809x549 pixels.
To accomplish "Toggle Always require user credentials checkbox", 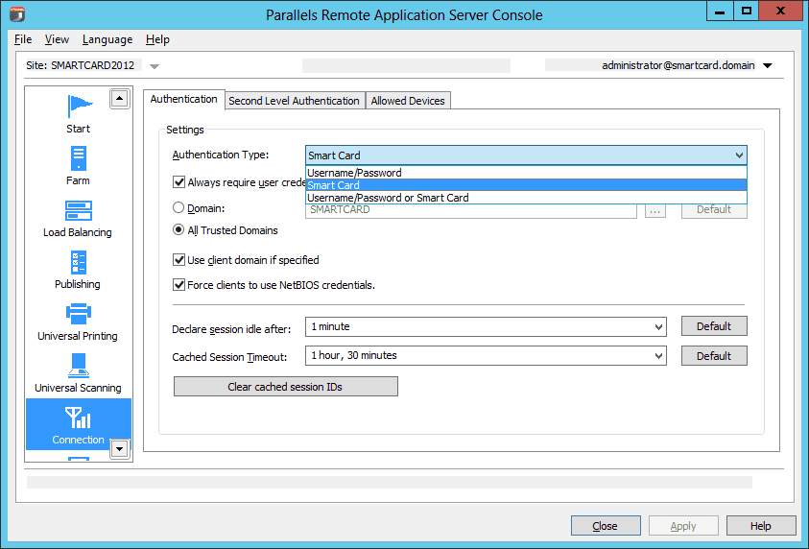I will pos(178,182).
